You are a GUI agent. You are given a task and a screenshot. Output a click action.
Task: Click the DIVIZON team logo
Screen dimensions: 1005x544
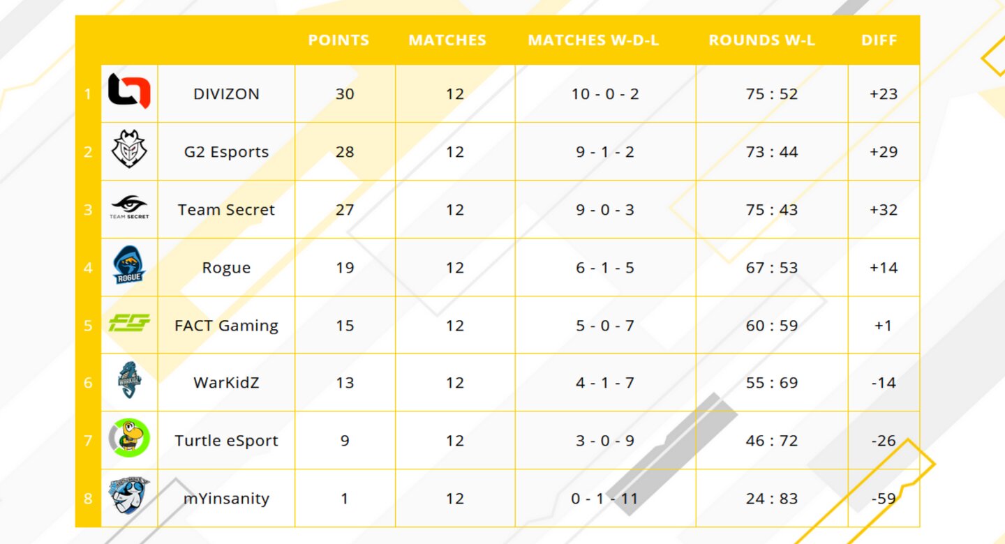pyautogui.click(x=129, y=92)
